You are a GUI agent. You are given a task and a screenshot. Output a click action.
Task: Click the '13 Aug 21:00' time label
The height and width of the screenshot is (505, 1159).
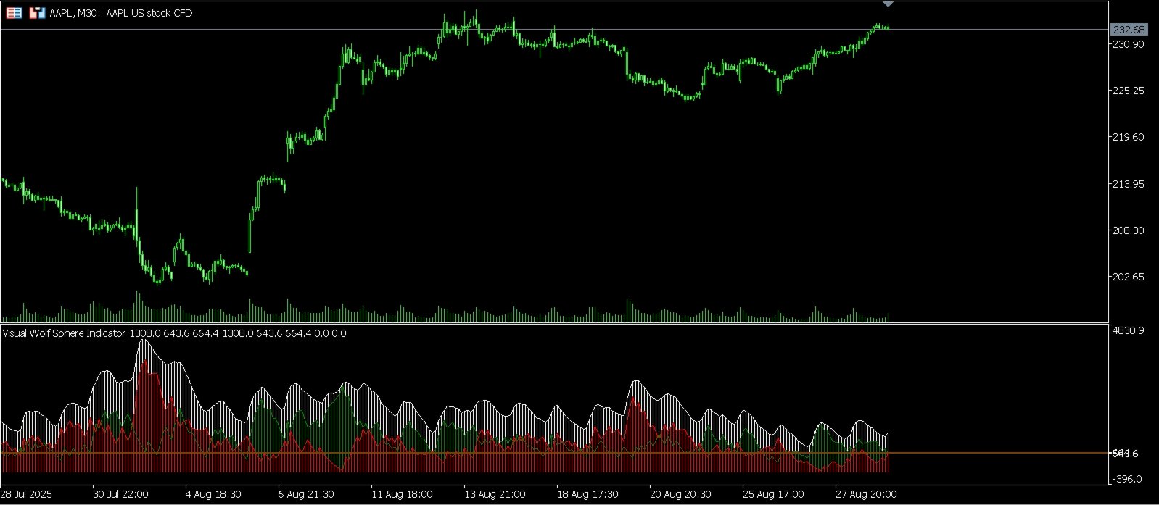pyautogui.click(x=495, y=494)
